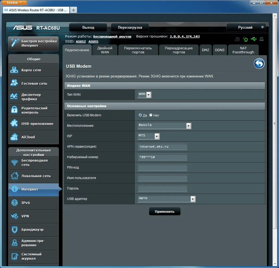Click the Набираемый номер input field
The image size is (279, 268).
point(162,157)
